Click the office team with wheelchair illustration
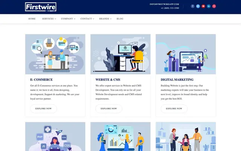The width and height of the screenshot is (241, 151). (x=186, y=137)
